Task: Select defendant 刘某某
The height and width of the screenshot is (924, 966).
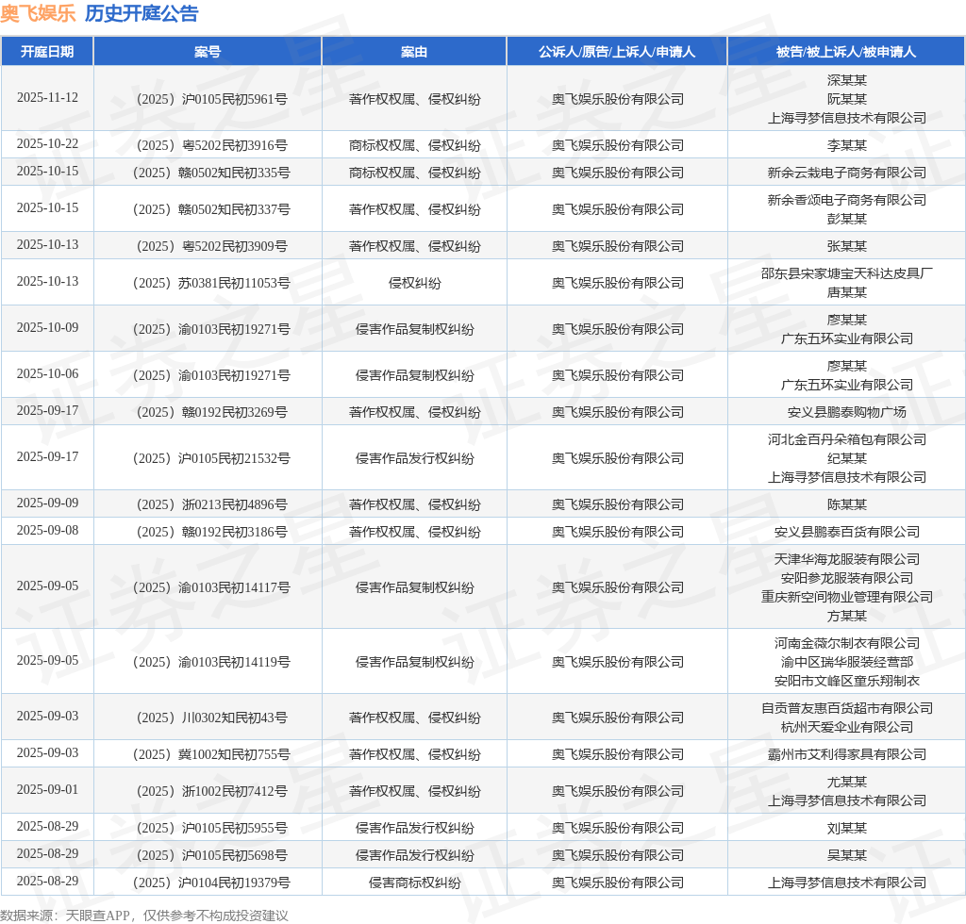Action: click(846, 828)
